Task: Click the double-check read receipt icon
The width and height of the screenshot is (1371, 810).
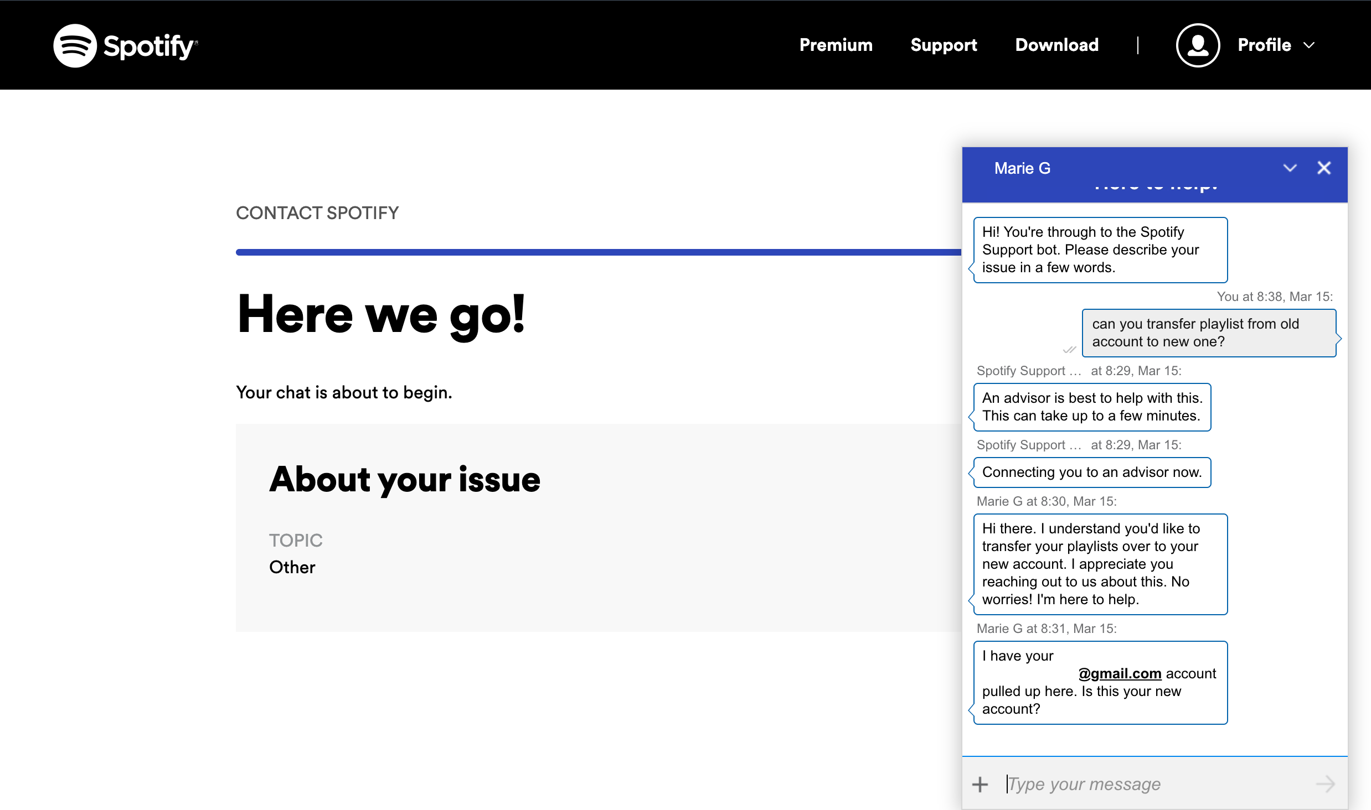Action: pos(1069,350)
